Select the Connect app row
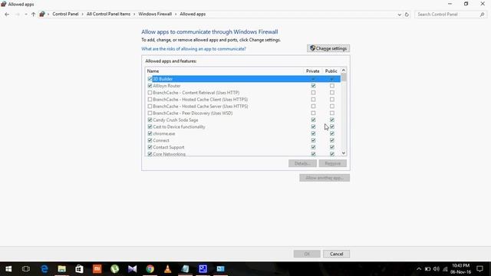The height and width of the screenshot is (276, 491). pos(243,140)
